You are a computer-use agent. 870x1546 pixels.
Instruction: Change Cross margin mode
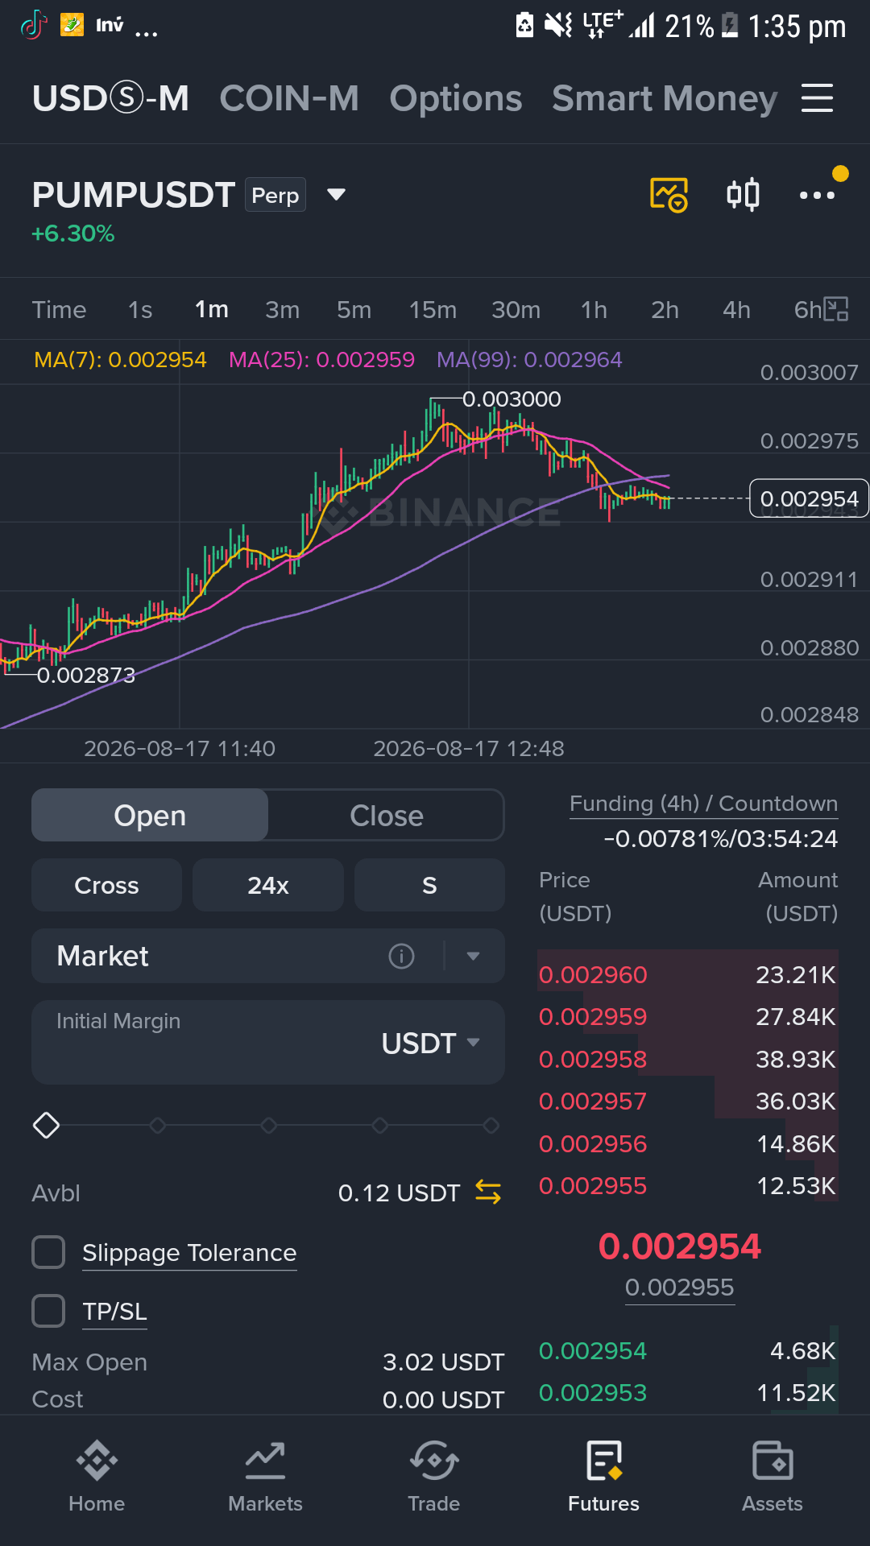coord(106,885)
